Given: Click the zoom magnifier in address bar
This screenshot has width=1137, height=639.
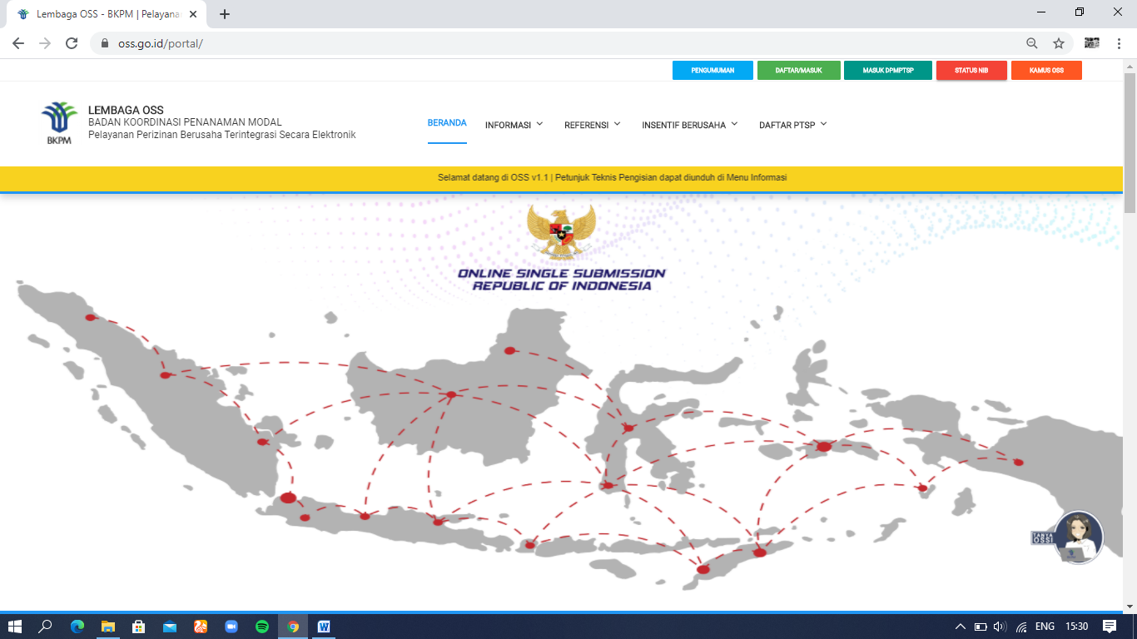Looking at the screenshot, I should (x=1031, y=43).
